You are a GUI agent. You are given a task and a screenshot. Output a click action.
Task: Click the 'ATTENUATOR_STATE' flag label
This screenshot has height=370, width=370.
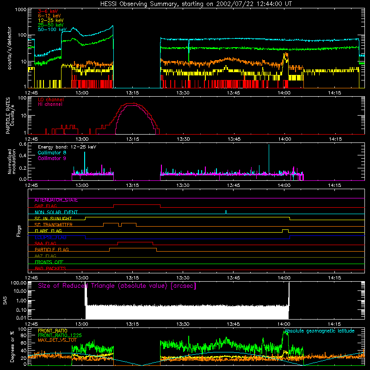click(x=56, y=200)
